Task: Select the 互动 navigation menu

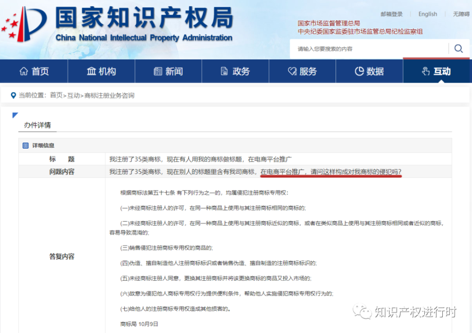Action: (x=437, y=71)
